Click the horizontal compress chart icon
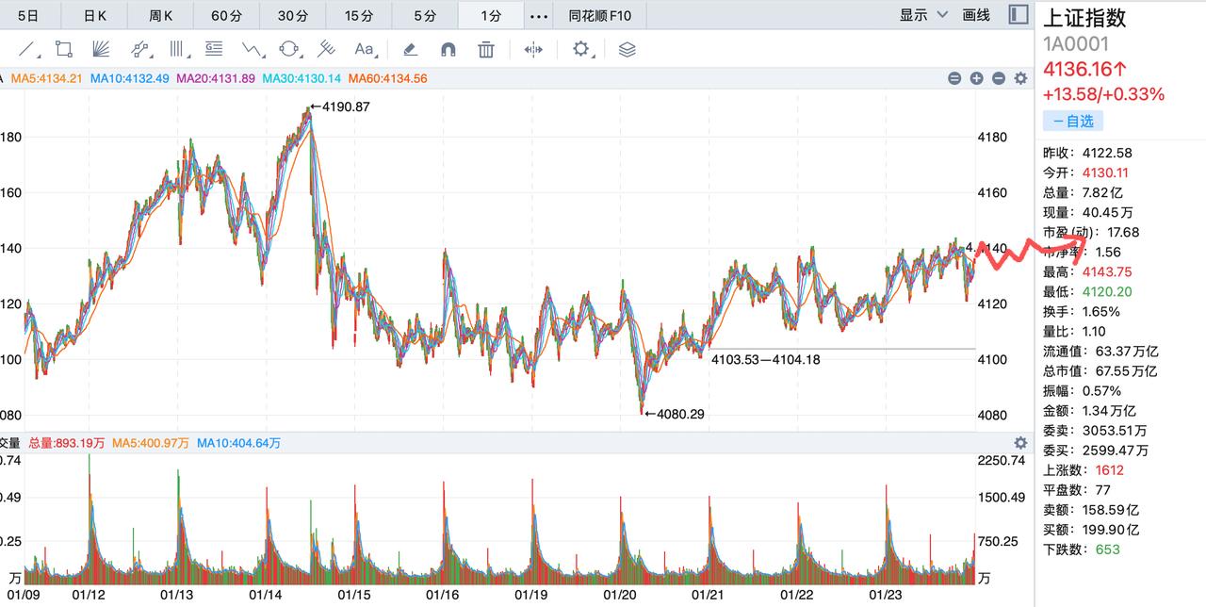The height and width of the screenshot is (607, 1206). coord(533,49)
